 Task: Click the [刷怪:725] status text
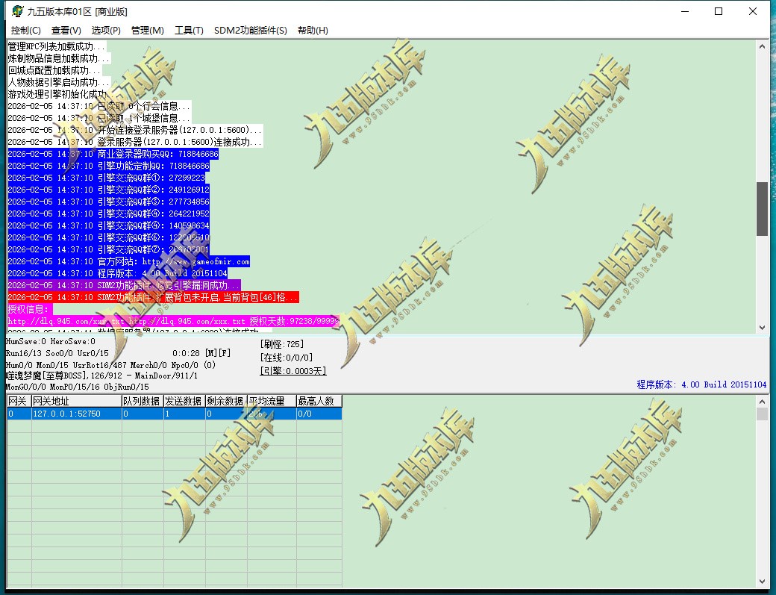(x=282, y=344)
